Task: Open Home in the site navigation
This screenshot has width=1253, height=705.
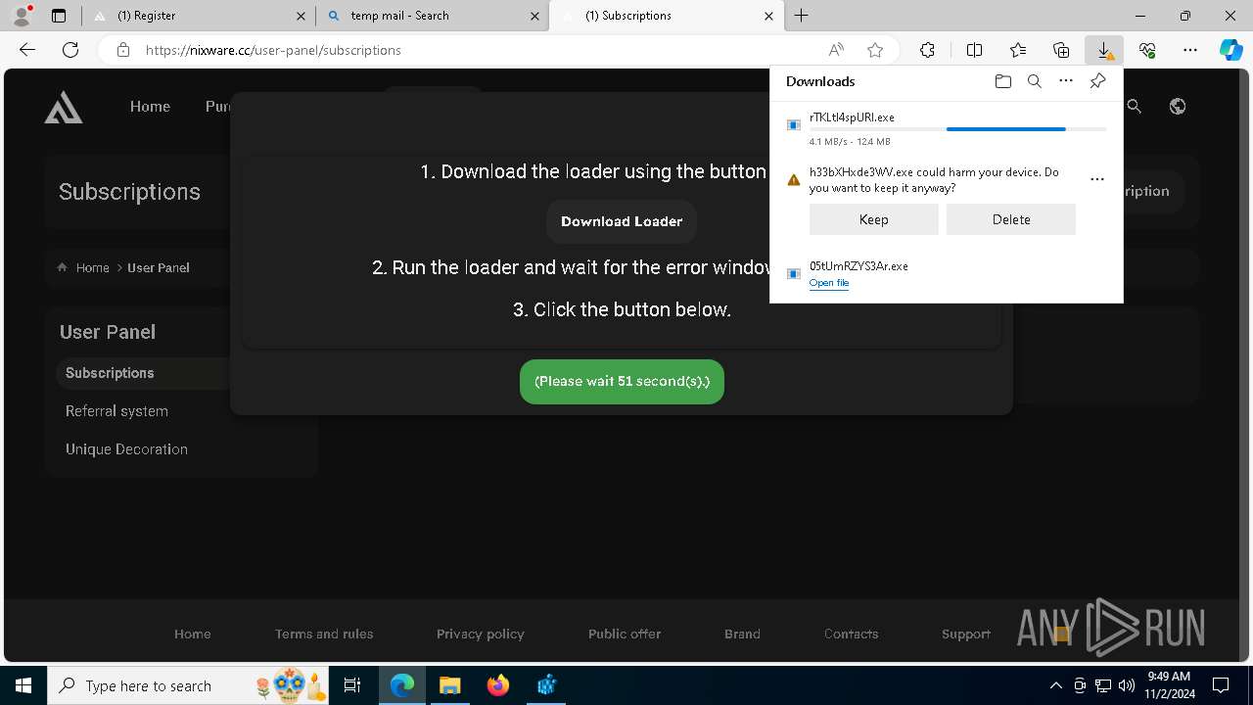Action: click(x=150, y=107)
